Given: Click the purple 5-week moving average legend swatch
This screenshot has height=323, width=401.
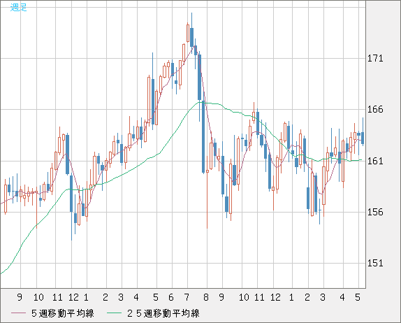Looking at the screenshot, I should pyautogui.click(x=18, y=313).
